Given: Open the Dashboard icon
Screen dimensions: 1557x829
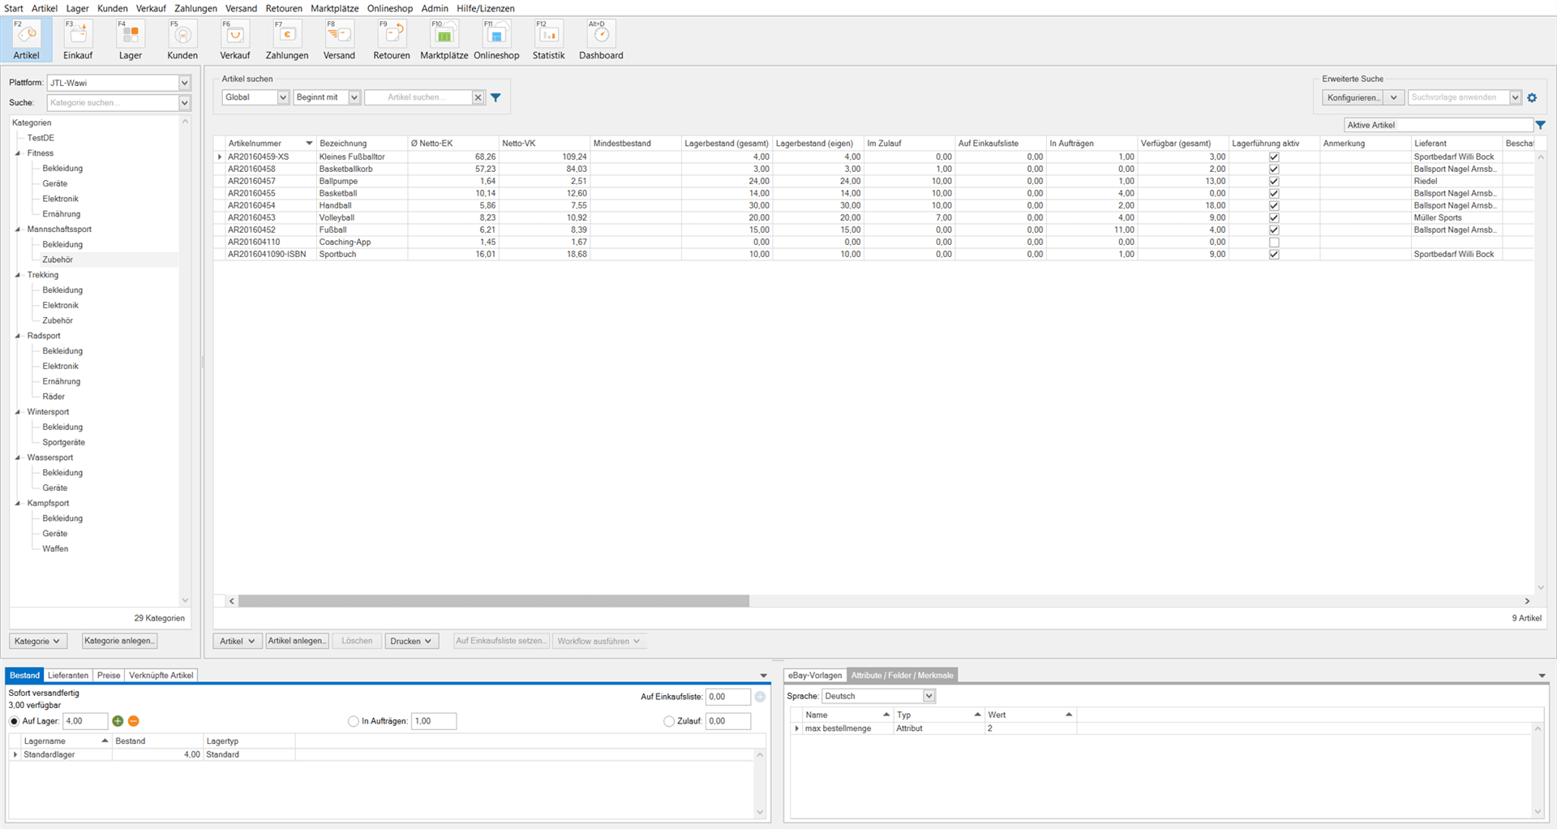Looking at the screenshot, I should point(601,40).
